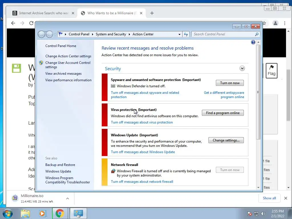This screenshot has height=219, width=292.
Task: Click the Action Center flag icon in address bar
Action: tap(60, 34)
